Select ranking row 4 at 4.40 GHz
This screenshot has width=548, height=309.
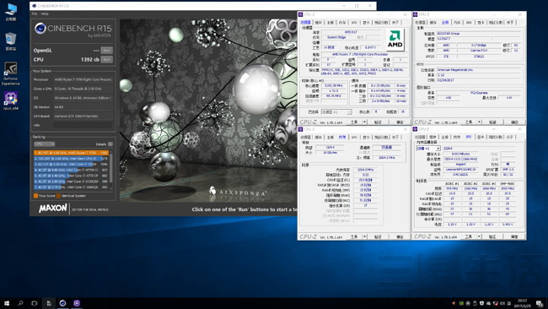pyautogui.click(x=72, y=170)
